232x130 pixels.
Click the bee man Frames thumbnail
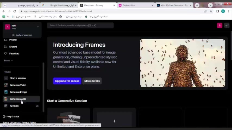click(183, 63)
